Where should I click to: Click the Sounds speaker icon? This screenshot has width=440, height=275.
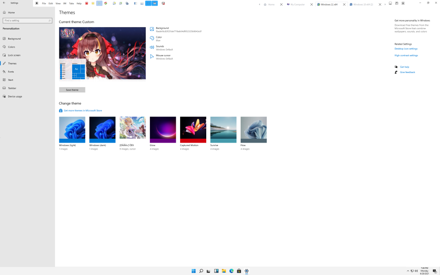coord(152,47)
